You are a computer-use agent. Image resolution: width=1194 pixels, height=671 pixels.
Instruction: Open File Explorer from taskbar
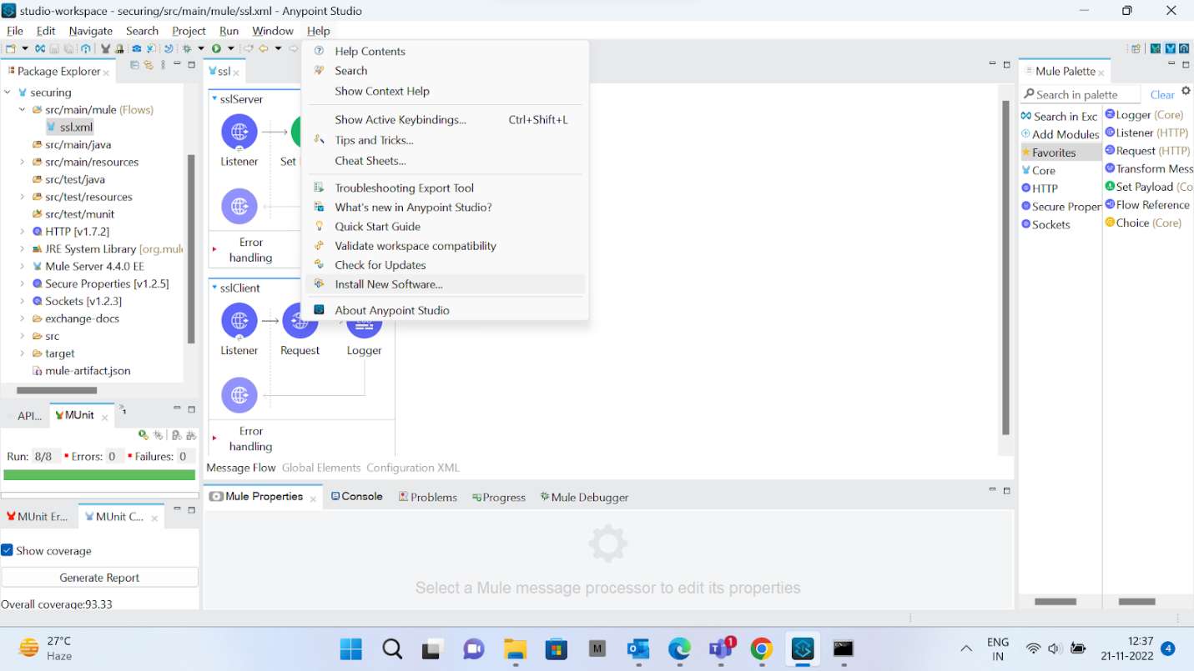coord(515,648)
